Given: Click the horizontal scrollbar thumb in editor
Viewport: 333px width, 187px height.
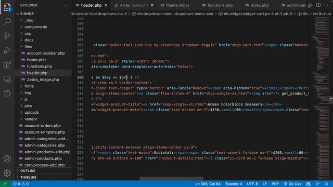Looking at the screenshot, I should 171,179.
